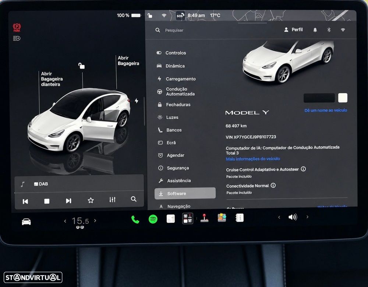Open the audio equalizer settings
368x287 pixels.
tap(112, 200)
